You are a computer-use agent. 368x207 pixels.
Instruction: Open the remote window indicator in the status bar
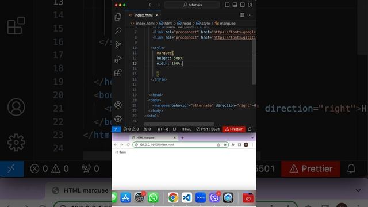point(116,129)
